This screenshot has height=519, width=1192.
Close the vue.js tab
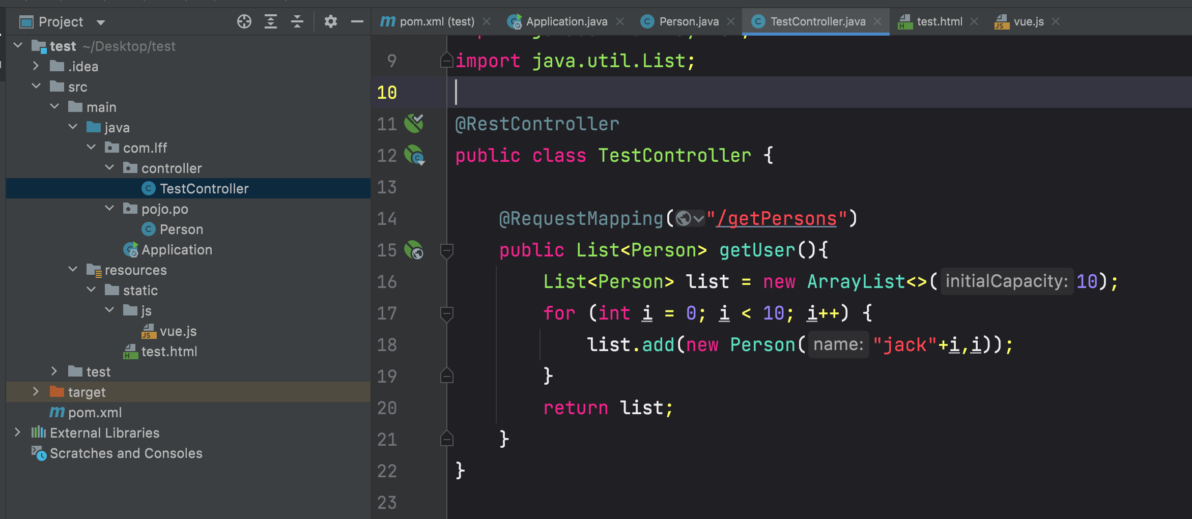click(x=1056, y=21)
